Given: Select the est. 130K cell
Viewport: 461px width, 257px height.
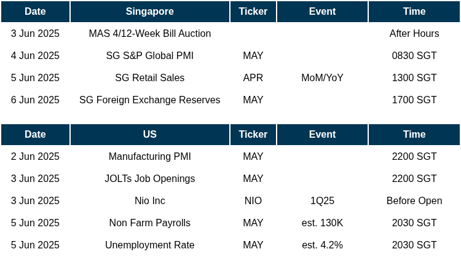Looking at the screenshot, I should [322, 223].
